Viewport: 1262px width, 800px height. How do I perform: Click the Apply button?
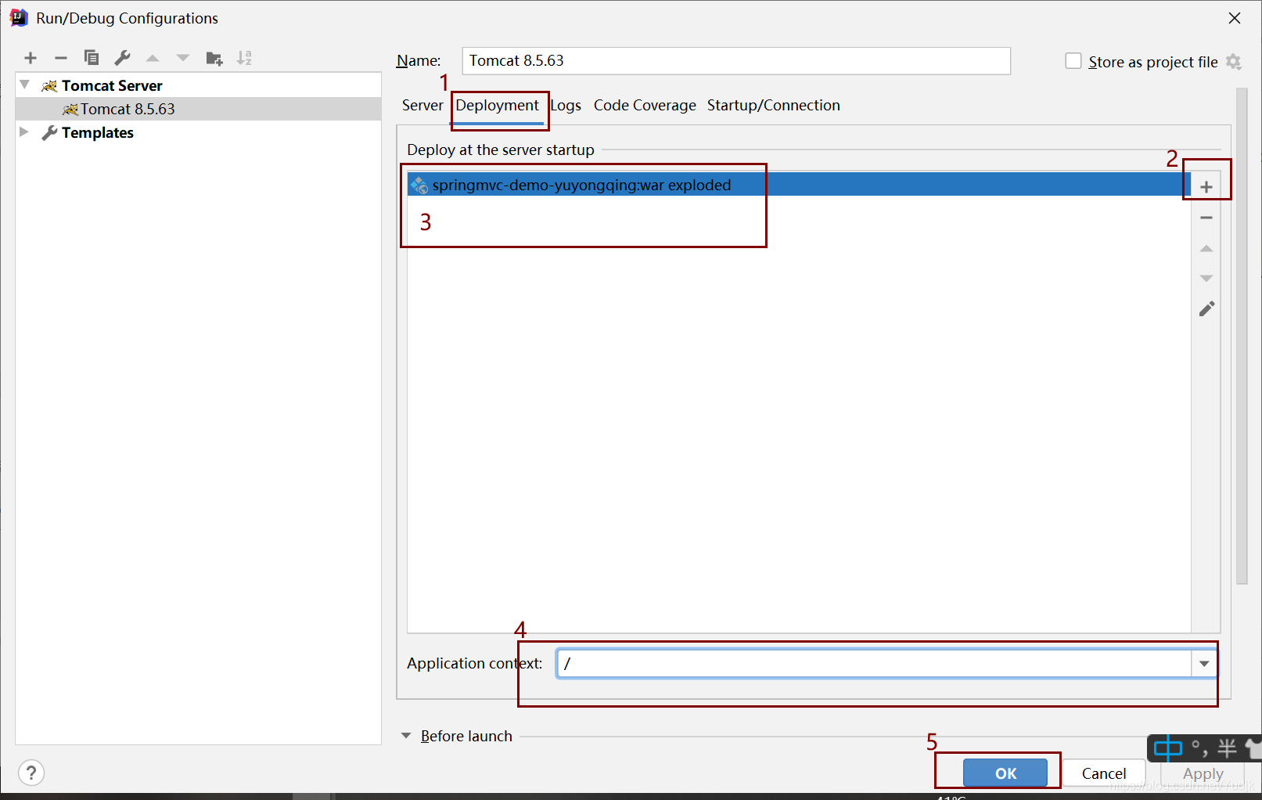1203,773
